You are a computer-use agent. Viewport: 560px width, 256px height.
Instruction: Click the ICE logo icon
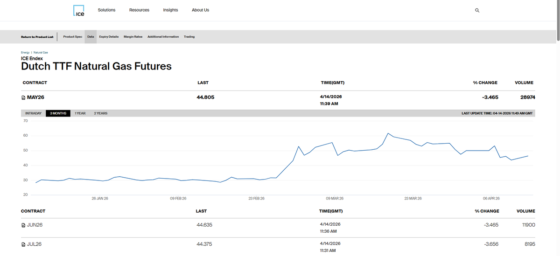(79, 11)
